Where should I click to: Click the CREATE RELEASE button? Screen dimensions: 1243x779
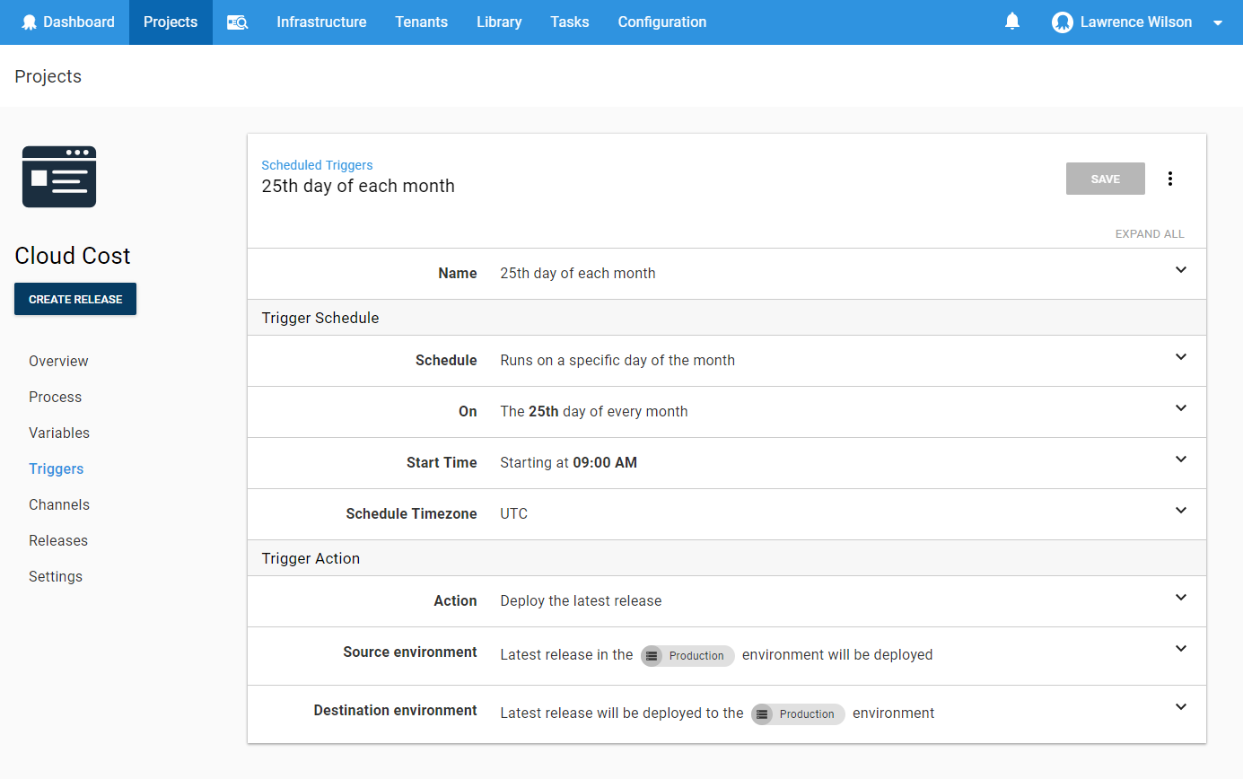74,299
